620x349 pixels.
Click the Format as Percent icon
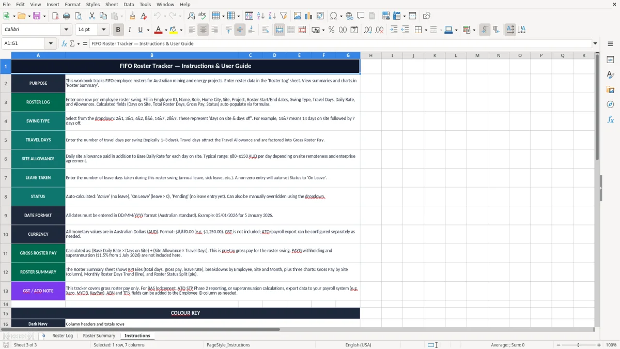tap(331, 30)
